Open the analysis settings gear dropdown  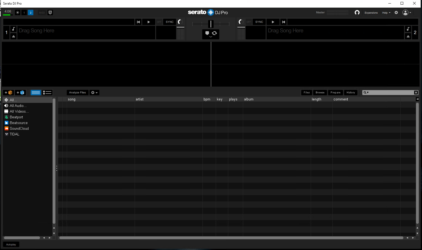(94, 93)
